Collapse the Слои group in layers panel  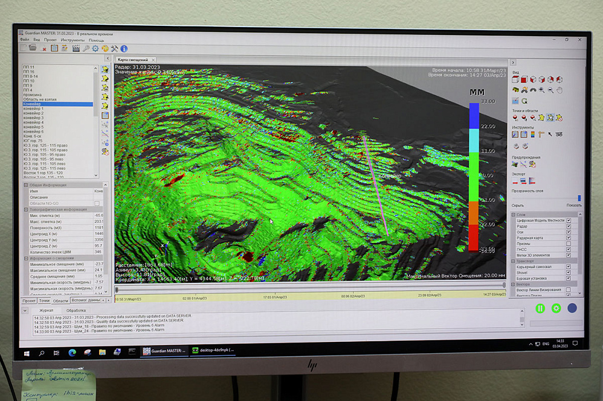pos(514,215)
